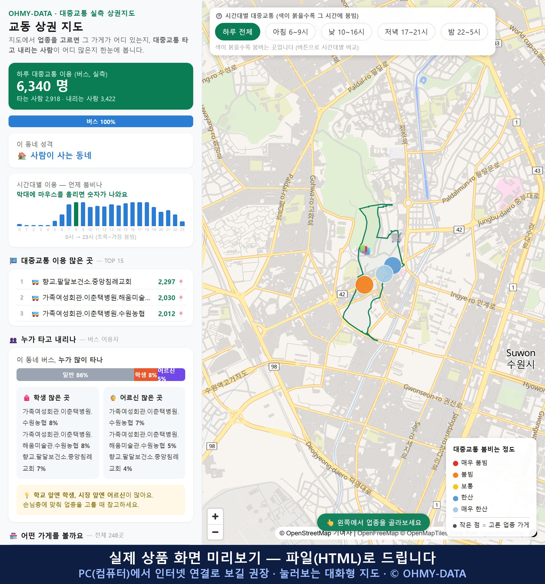The width and height of the screenshot is (545, 584).
Task: Select the 하루 전체 time filter
Action: [x=237, y=32]
